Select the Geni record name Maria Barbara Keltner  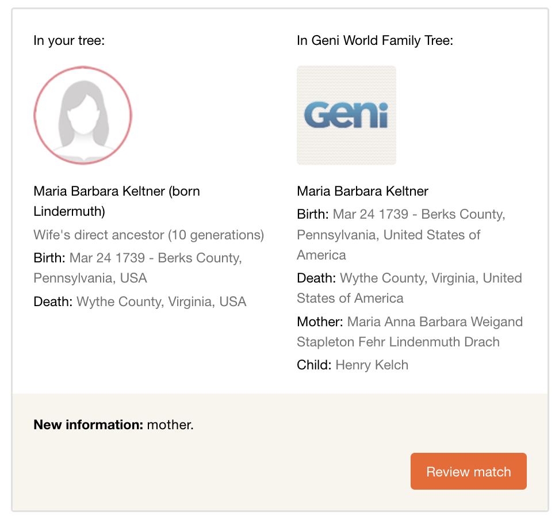tap(362, 191)
